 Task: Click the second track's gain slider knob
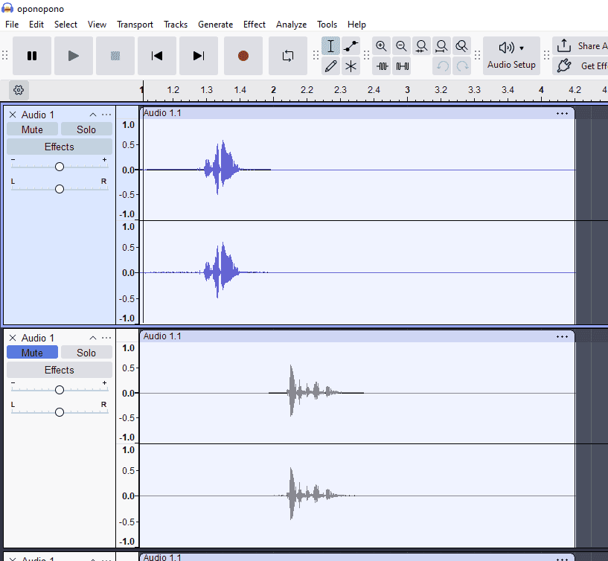pos(60,390)
